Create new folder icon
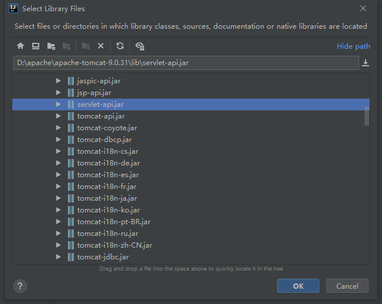This screenshot has height=304, width=382. (86, 46)
